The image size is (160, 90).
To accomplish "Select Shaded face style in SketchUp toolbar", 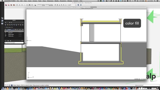I will (27, 5).
